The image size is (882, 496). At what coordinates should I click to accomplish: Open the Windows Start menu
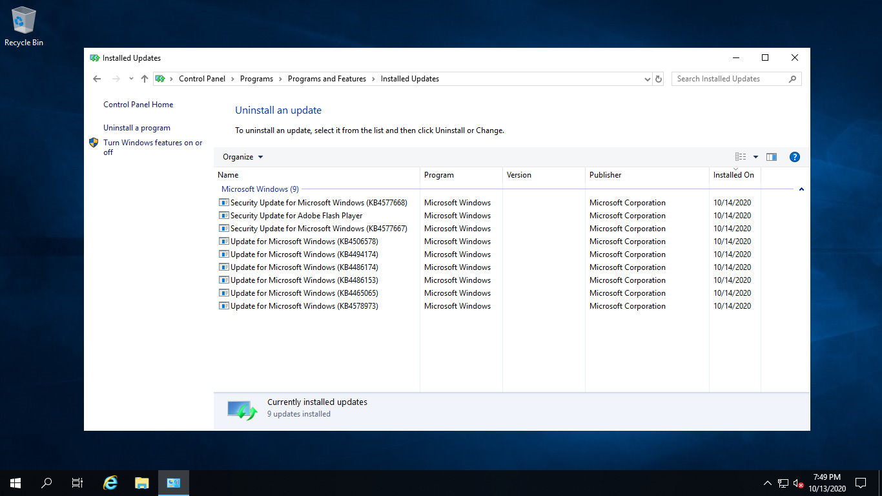point(15,483)
